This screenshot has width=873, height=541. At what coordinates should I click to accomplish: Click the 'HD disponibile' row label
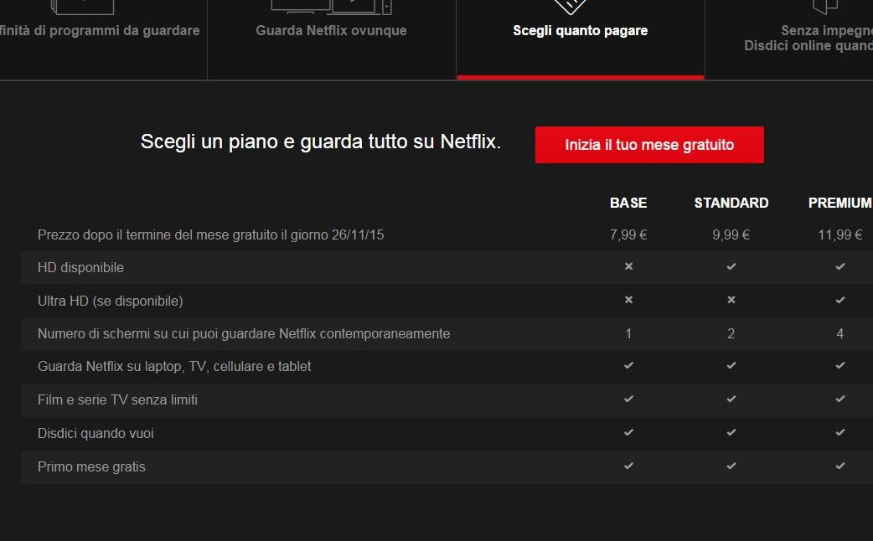pyautogui.click(x=80, y=268)
